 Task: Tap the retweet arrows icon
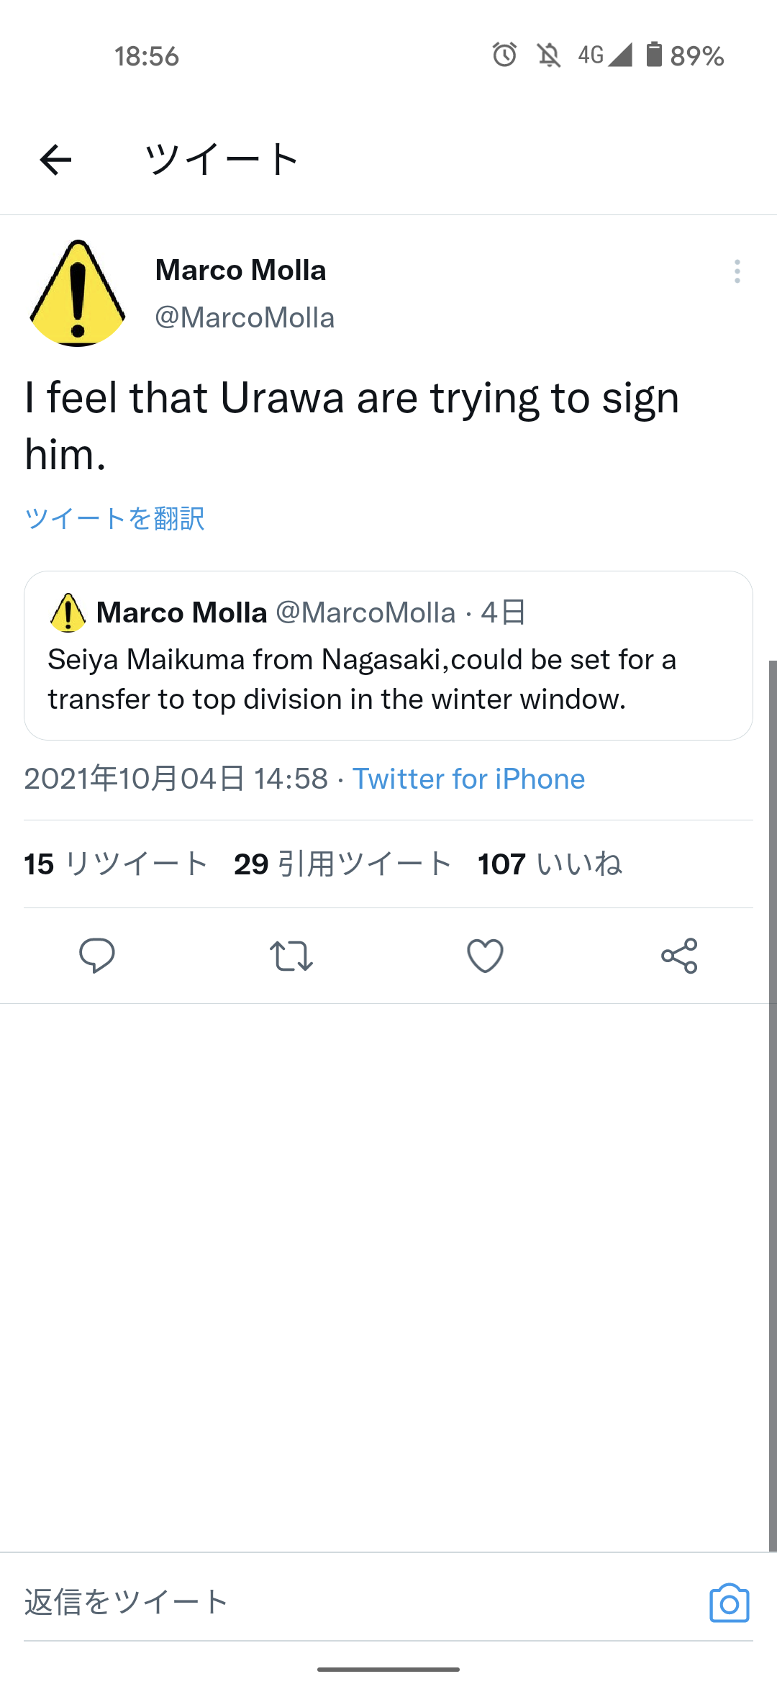291,956
